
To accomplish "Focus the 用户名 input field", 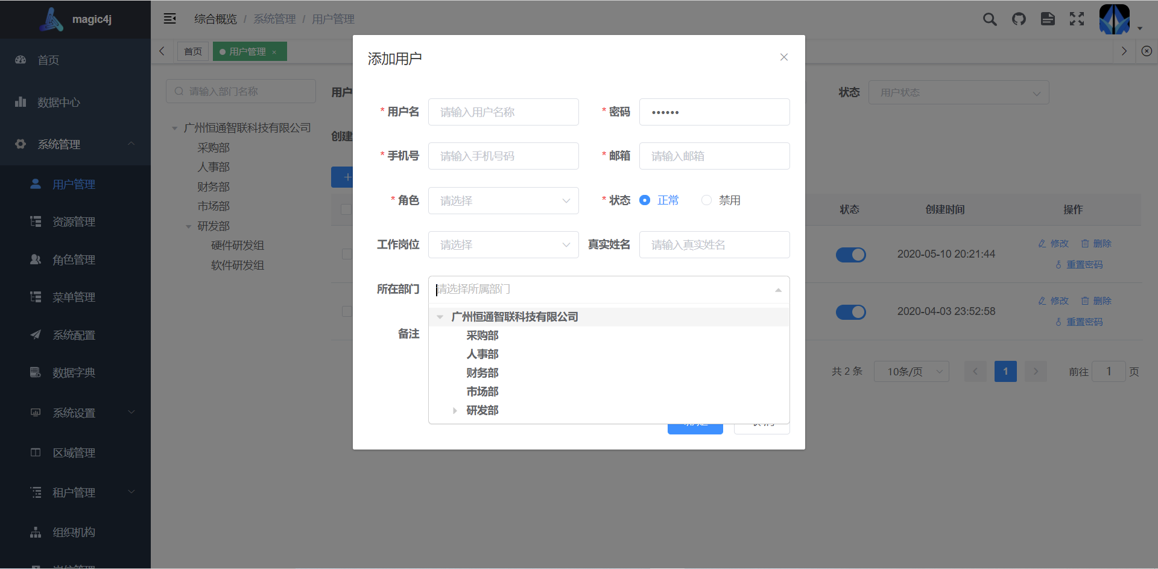I will 504,112.
